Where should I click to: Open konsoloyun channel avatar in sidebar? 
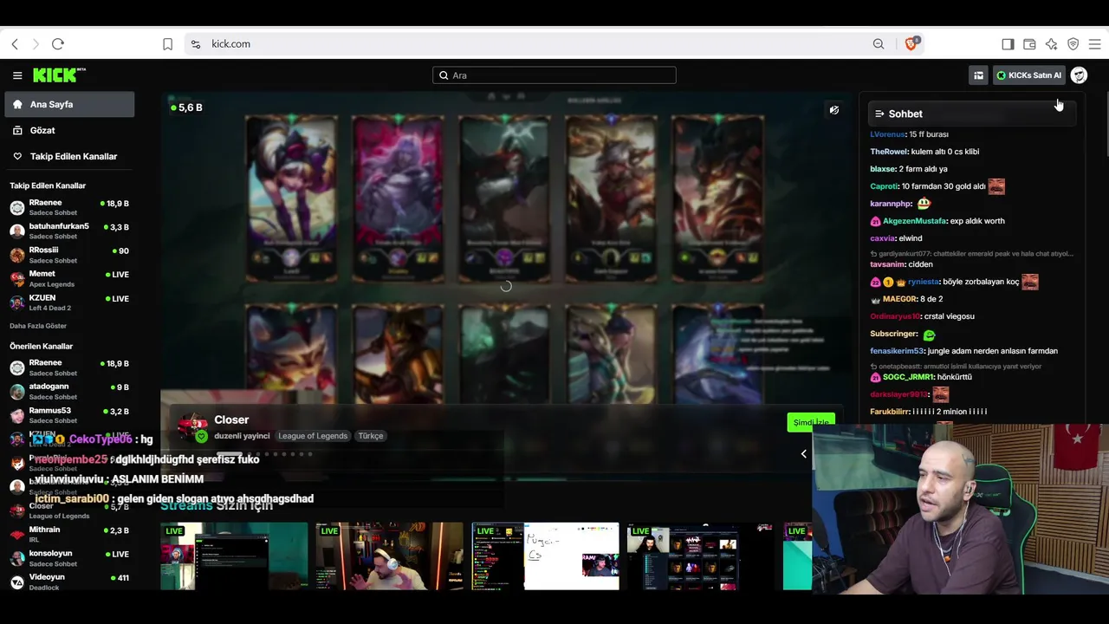pyautogui.click(x=17, y=558)
